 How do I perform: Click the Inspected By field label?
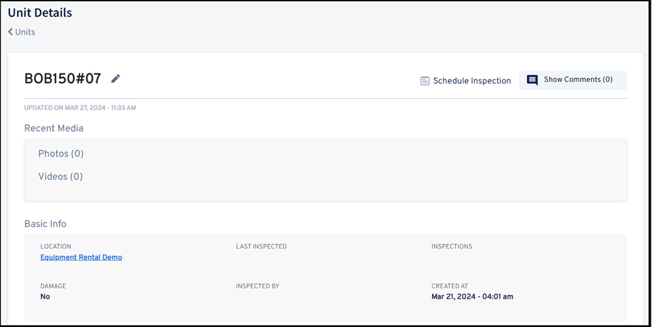[x=257, y=286]
